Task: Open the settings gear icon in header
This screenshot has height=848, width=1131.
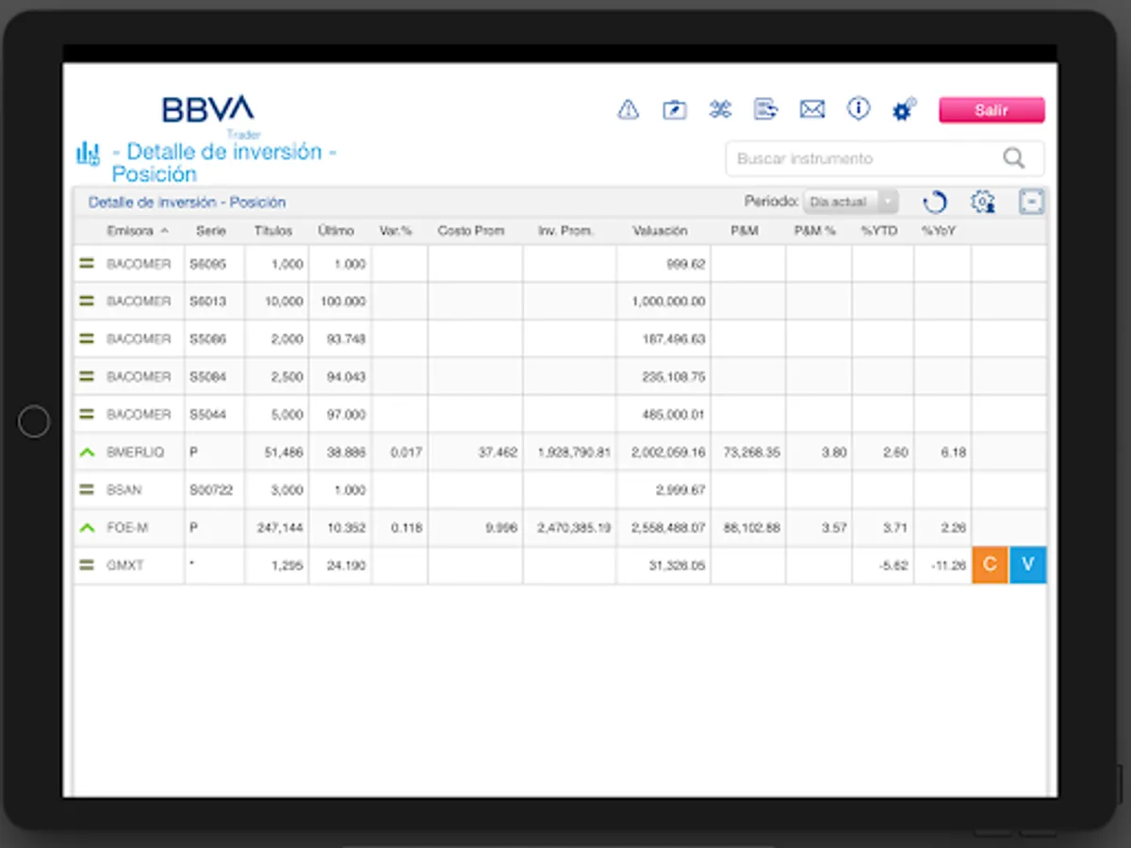Action: [903, 110]
